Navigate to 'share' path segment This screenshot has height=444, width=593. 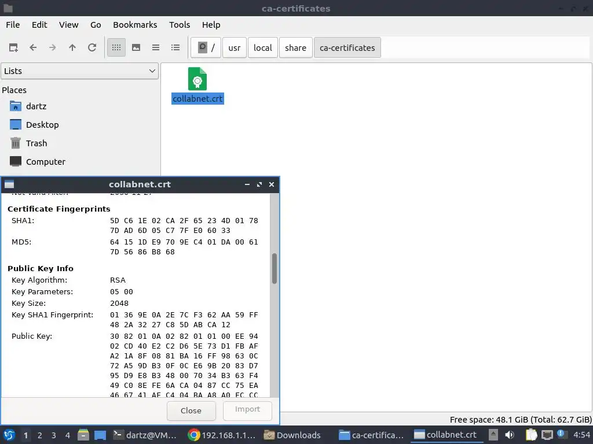point(296,47)
